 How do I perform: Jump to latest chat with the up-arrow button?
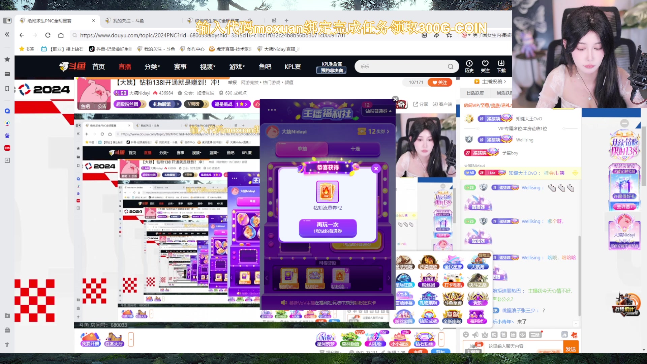(x=576, y=324)
